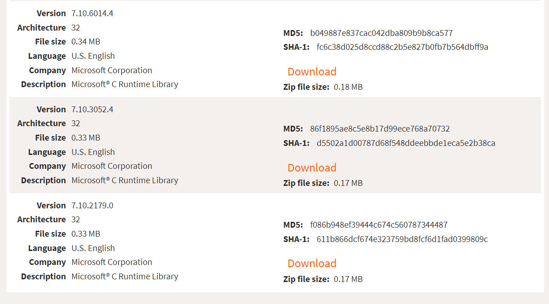Click Download for version 7.10.6014.4

pos(312,72)
